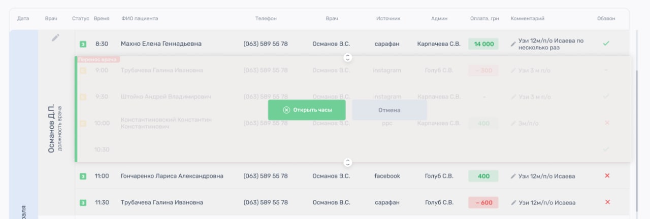The width and height of the screenshot is (650, 219).
Task: Click the Оплата, грн column header
Action: [484, 19]
